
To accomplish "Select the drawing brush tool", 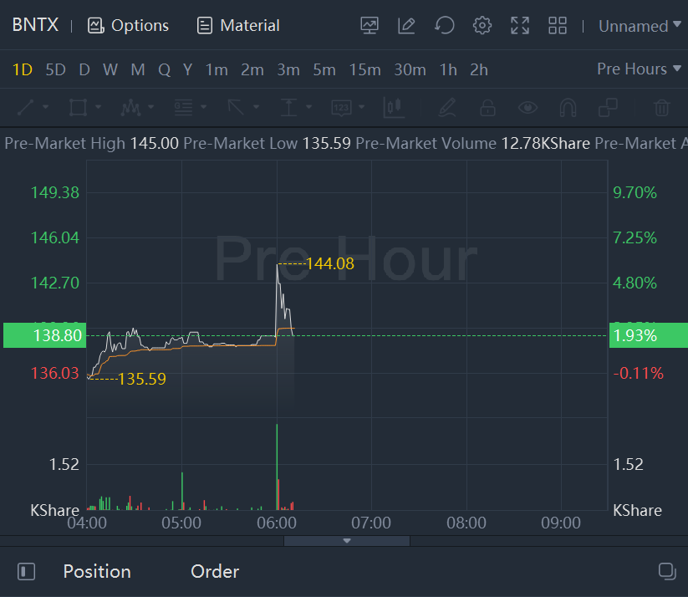I will (x=446, y=108).
